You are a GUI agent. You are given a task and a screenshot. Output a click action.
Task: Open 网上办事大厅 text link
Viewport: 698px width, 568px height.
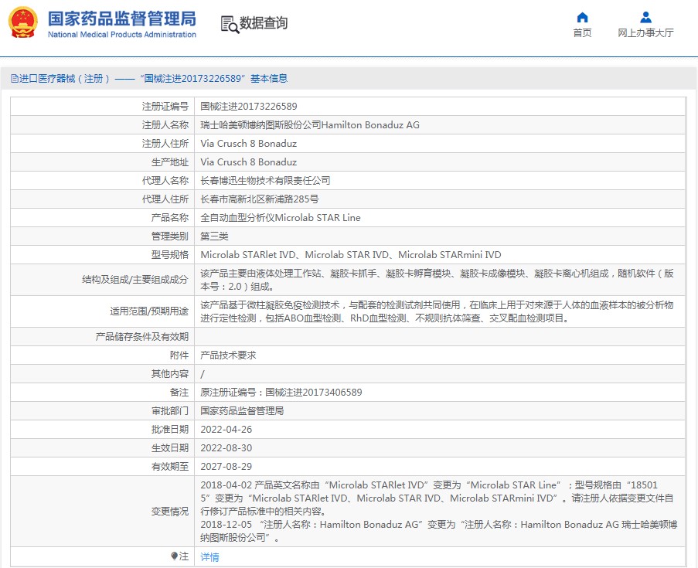[x=645, y=33]
